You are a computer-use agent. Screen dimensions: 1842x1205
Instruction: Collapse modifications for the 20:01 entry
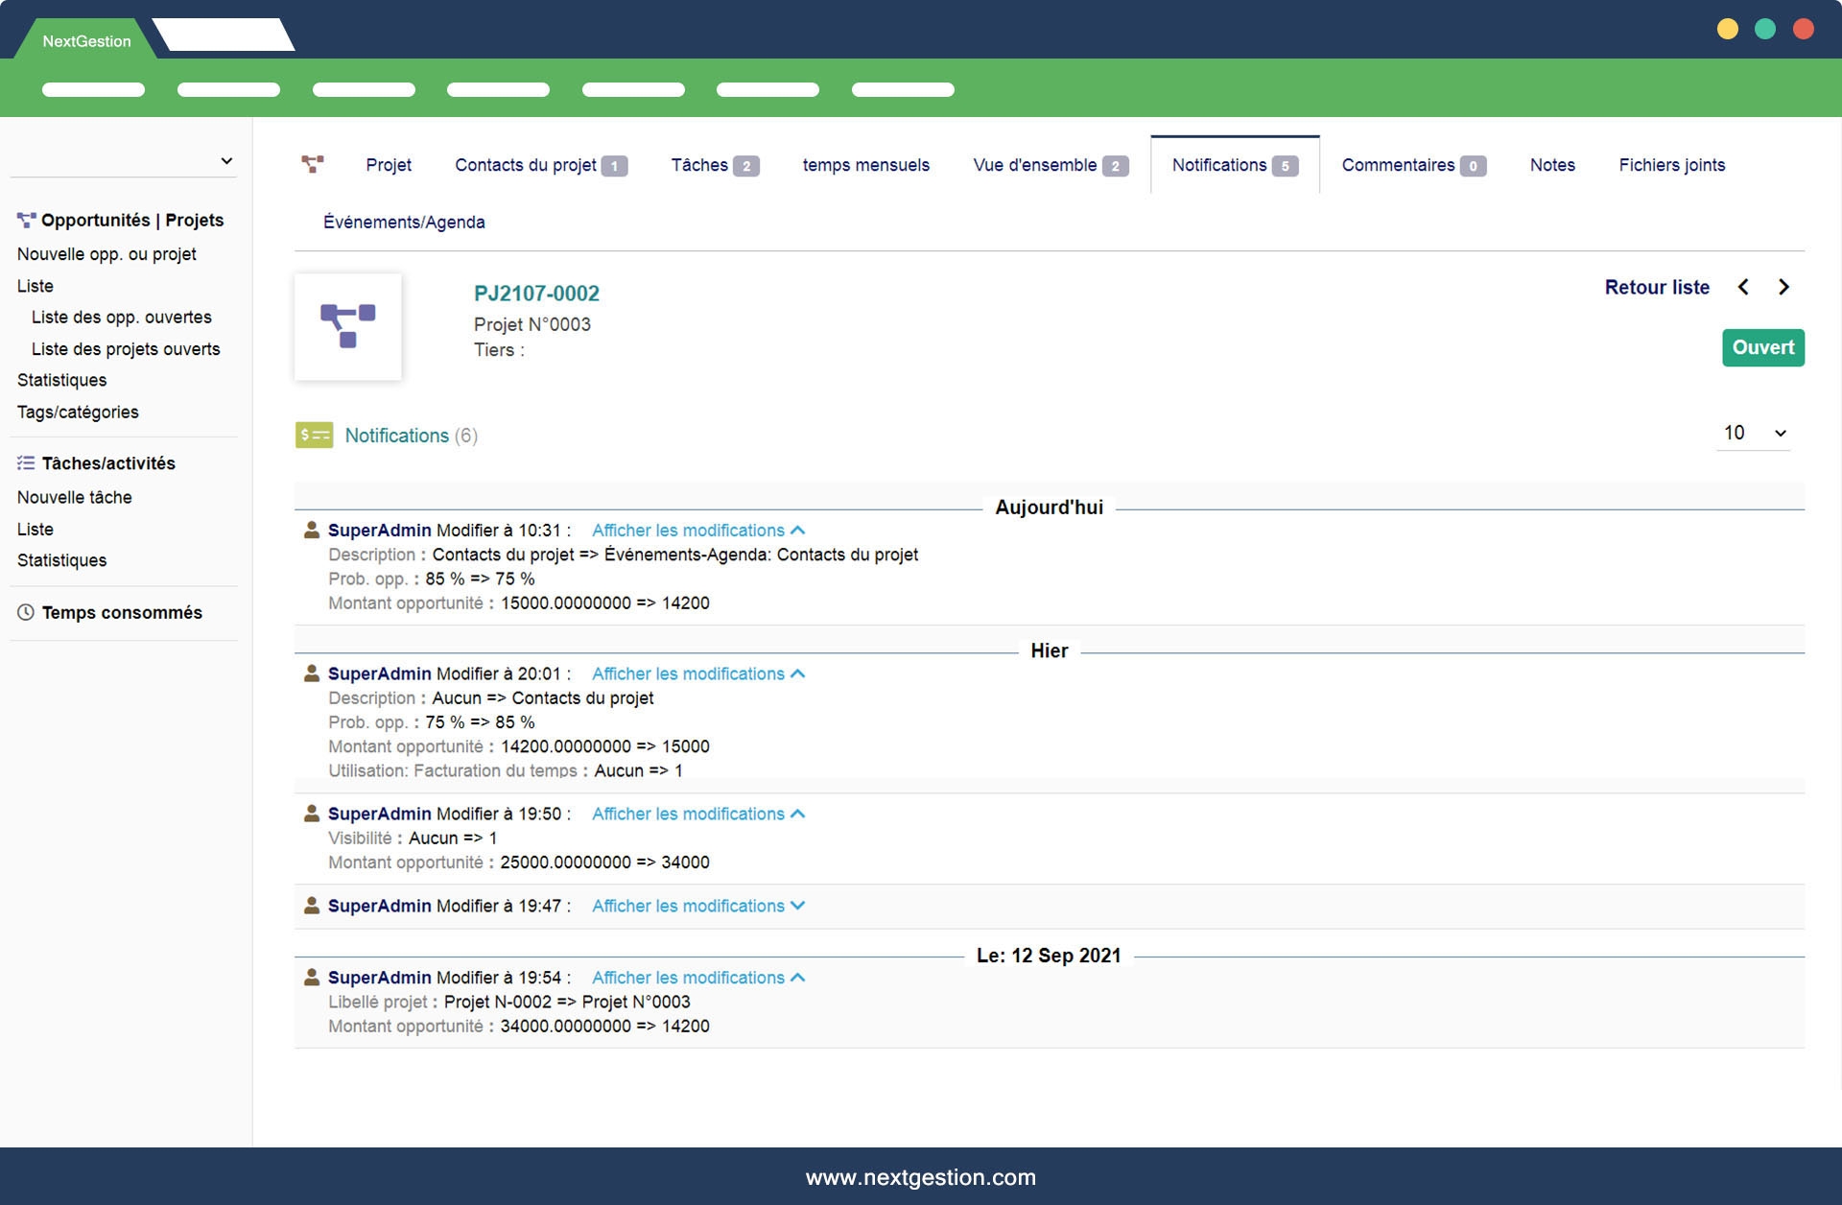coord(697,673)
